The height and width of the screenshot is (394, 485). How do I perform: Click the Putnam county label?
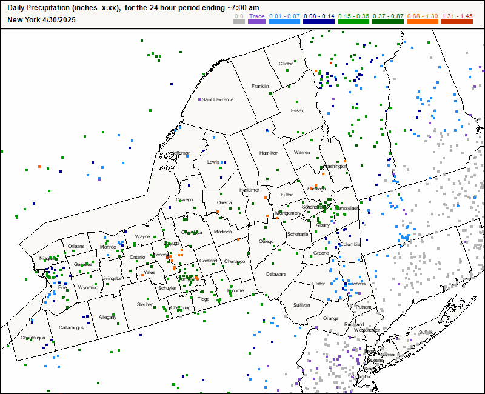click(363, 307)
